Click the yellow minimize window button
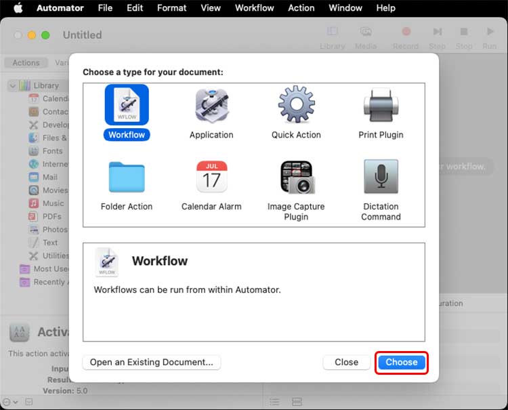 [x=32, y=35]
